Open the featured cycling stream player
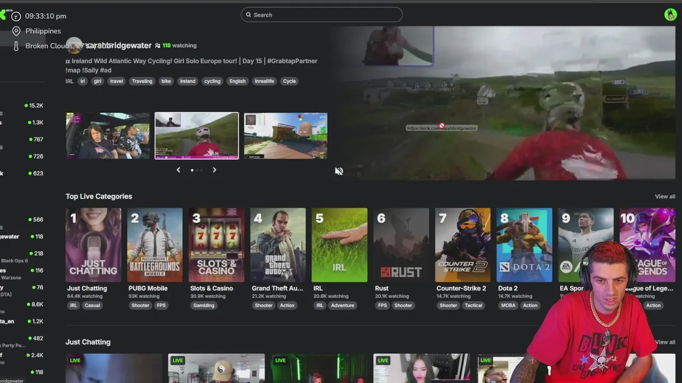The width and height of the screenshot is (682, 383). 505,103
